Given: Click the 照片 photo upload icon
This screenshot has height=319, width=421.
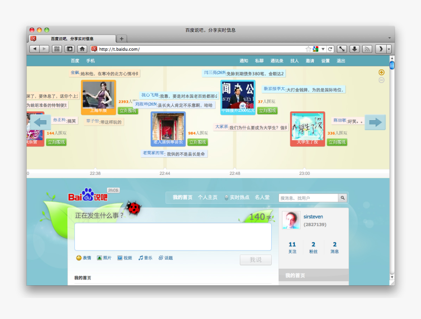Looking at the screenshot, I should pos(99,258).
